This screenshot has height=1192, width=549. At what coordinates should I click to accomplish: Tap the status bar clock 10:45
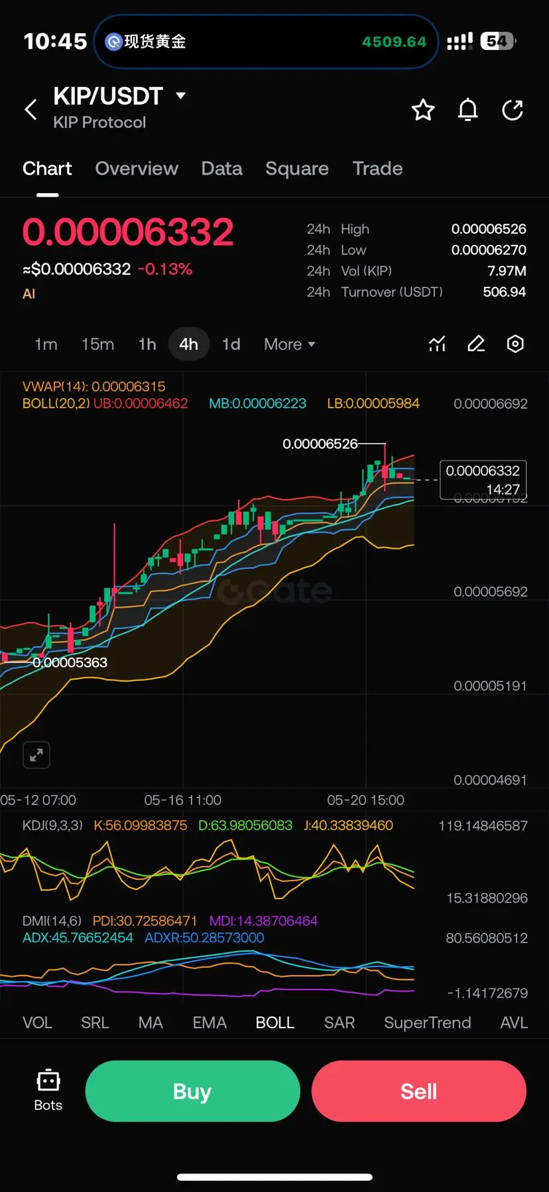click(56, 42)
